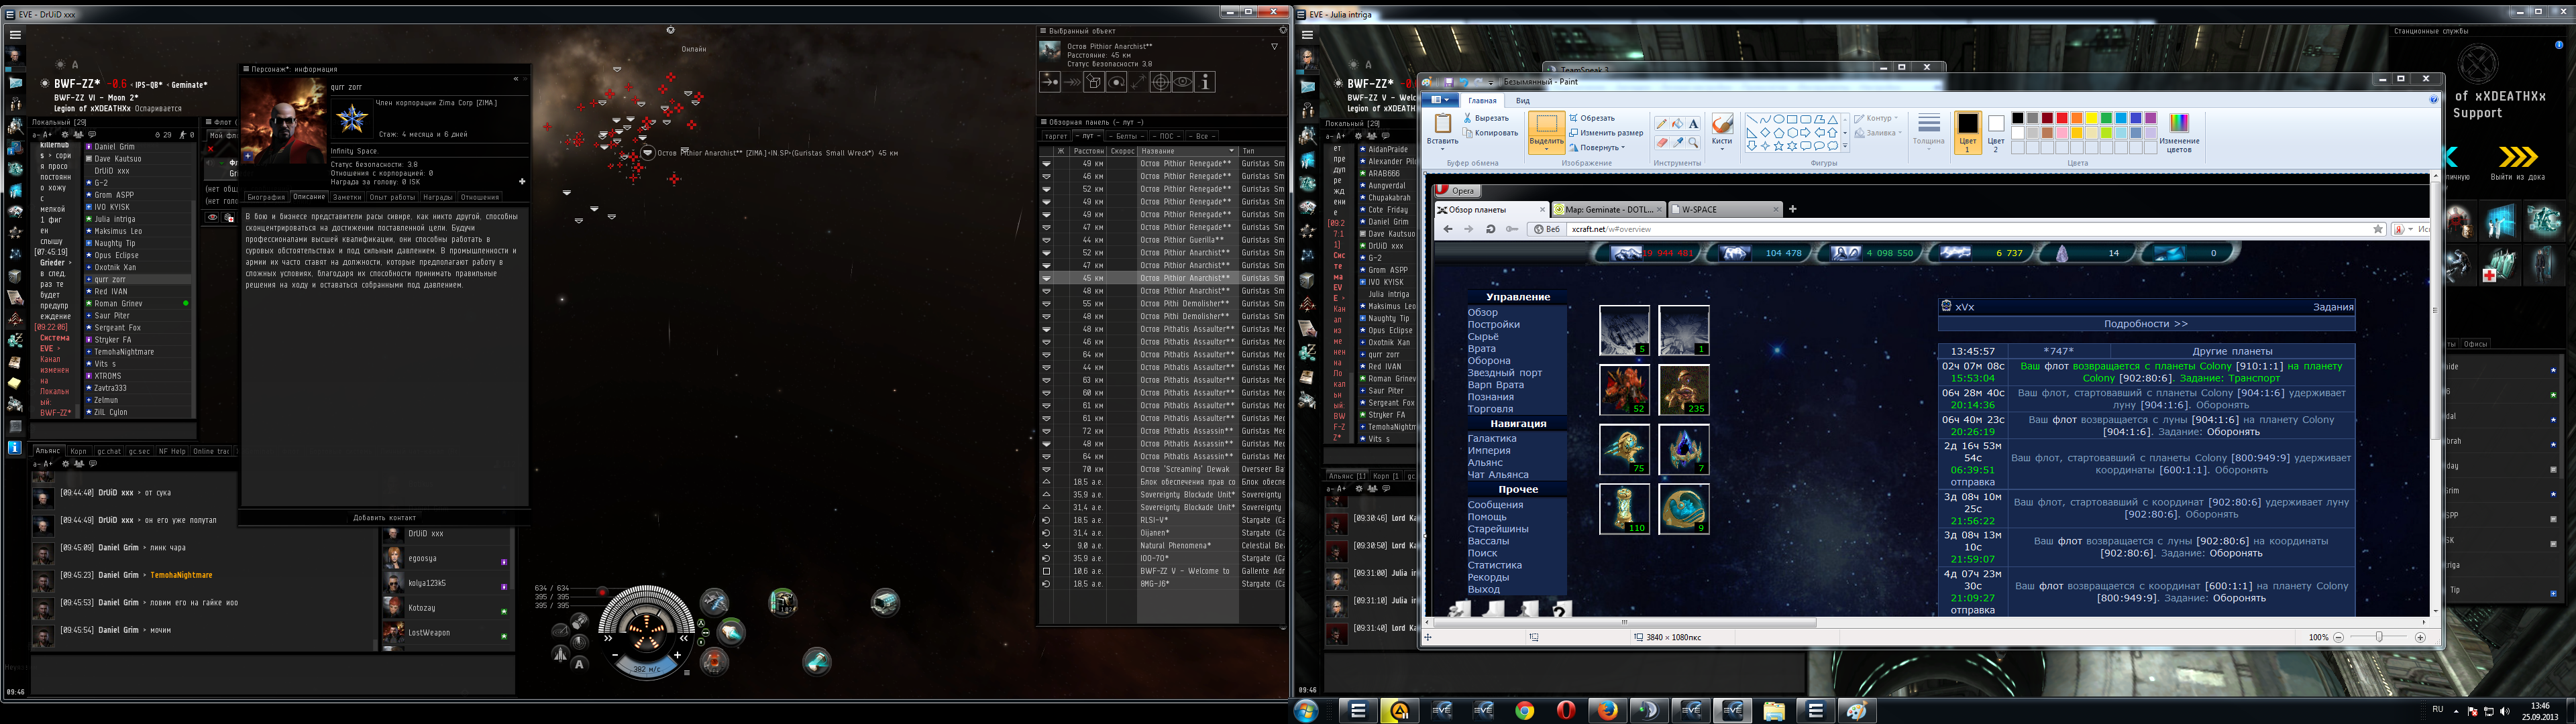
Task: Select the Pencil tool in Paint
Action: (x=1661, y=124)
